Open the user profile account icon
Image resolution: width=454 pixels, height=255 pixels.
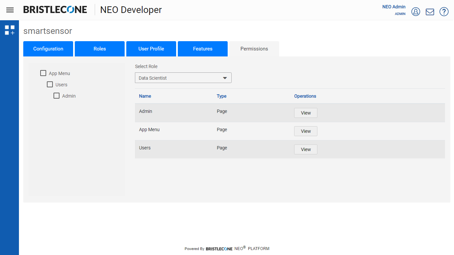point(416,12)
